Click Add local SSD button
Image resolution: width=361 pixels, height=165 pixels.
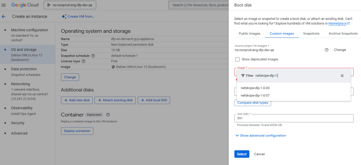point(154,100)
